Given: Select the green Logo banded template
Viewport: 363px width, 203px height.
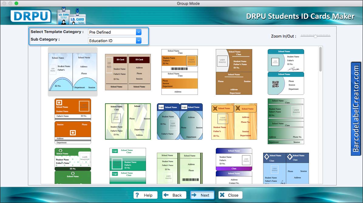Looking at the screenshot, I should click(x=128, y=166).
